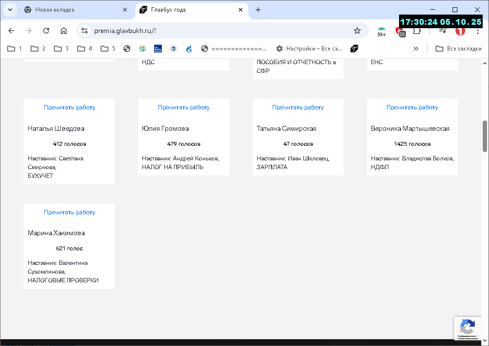The image size is (489, 346).
Task: Open bookmark folder 1
Action: (15, 49)
